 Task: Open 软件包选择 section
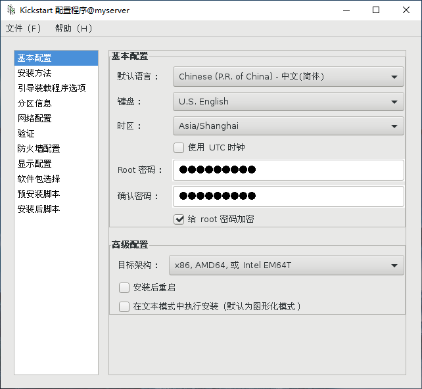[56, 178]
